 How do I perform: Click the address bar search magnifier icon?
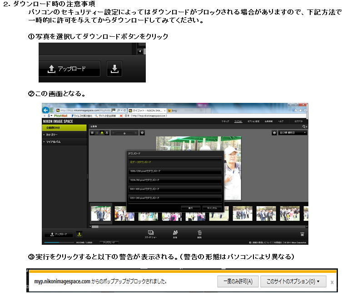[x=118, y=110]
